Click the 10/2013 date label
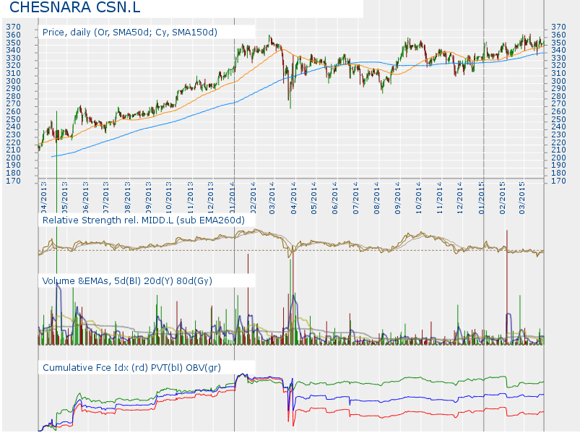Image resolution: width=580 pixels, height=433 pixels. click(x=169, y=197)
